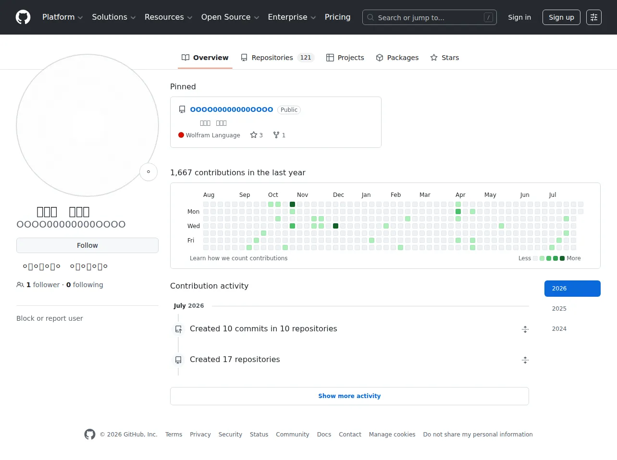
Task: Expand the Open Source menu
Action: coord(230,17)
